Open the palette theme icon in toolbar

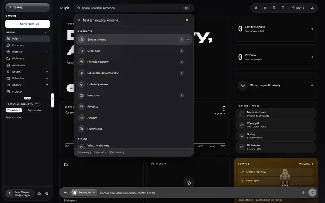pos(274,8)
